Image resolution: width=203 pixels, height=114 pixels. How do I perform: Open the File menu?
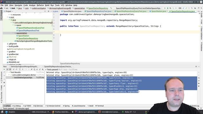2,5
